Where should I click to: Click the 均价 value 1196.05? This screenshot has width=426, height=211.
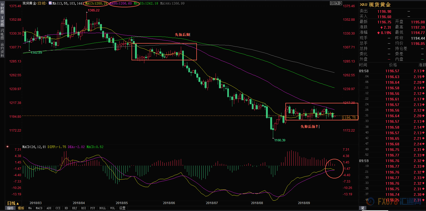pos(418,44)
